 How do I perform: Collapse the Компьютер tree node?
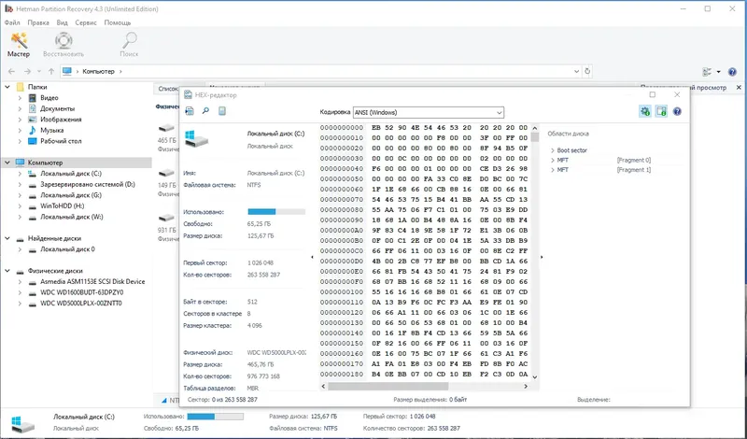(7, 163)
